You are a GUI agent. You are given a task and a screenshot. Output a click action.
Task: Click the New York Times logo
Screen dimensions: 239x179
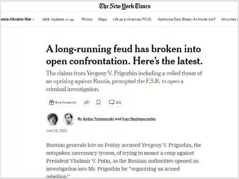(125, 6)
